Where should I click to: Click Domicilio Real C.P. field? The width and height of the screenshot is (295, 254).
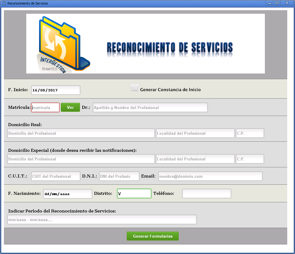pyautogui.click(x=250, y=133)
